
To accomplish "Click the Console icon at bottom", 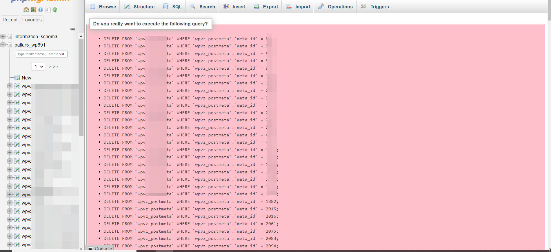I will click(x=91, y=249).
